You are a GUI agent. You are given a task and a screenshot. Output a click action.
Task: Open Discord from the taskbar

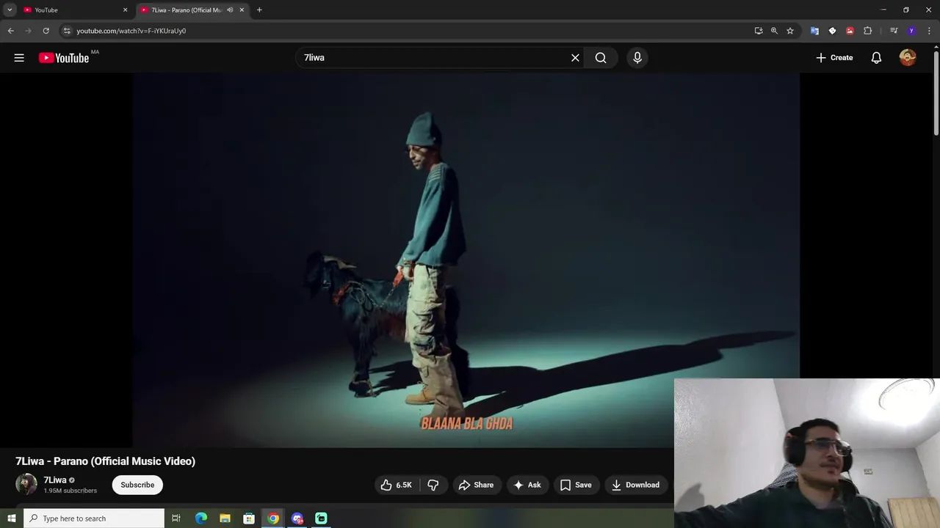[x=297, y=518]
